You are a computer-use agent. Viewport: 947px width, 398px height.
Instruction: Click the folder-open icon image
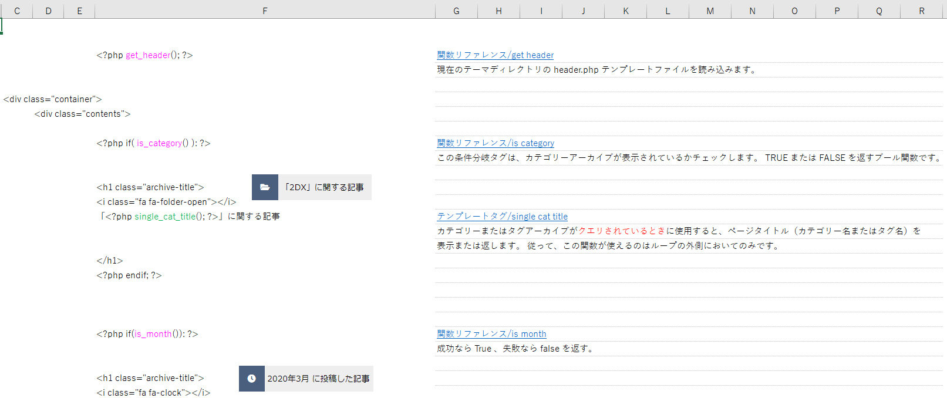point(265,187)
